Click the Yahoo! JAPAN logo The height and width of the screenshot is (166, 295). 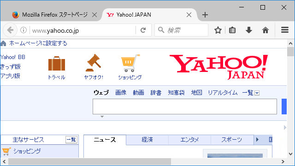tap(218, 67)
